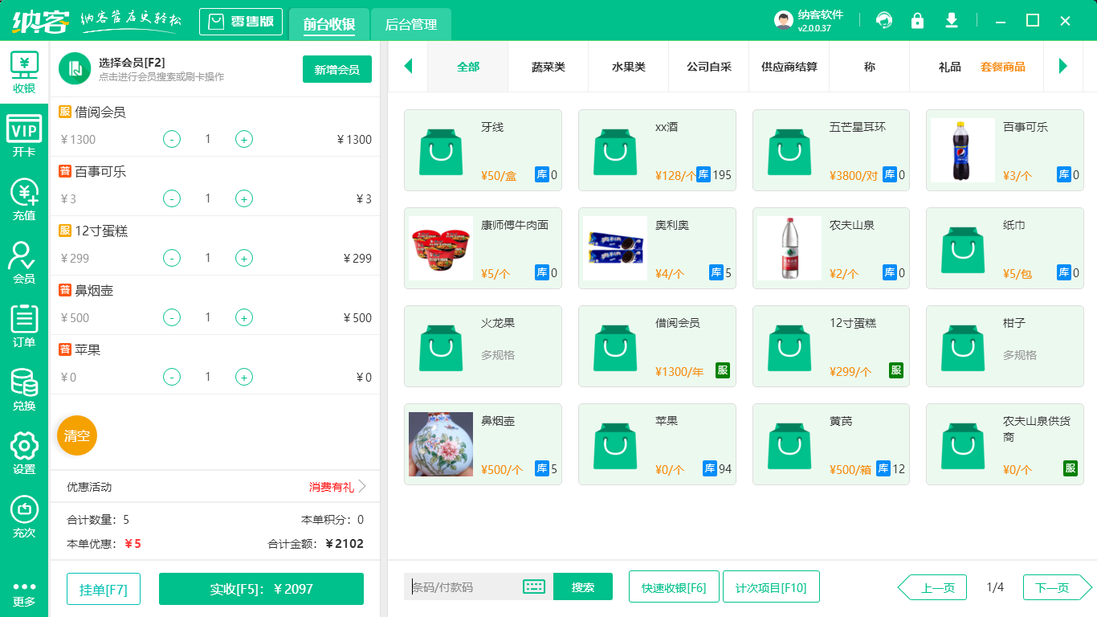
Task: Switch to the 后台管理 tab
Action: 410,25
